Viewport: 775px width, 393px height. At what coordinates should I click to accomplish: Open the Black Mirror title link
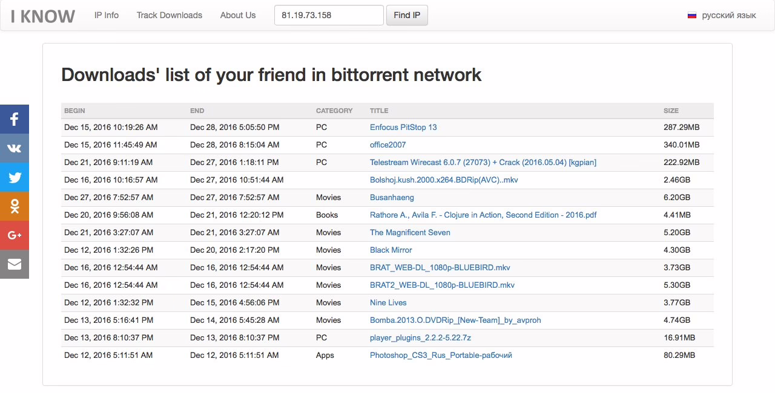point(391,250)
